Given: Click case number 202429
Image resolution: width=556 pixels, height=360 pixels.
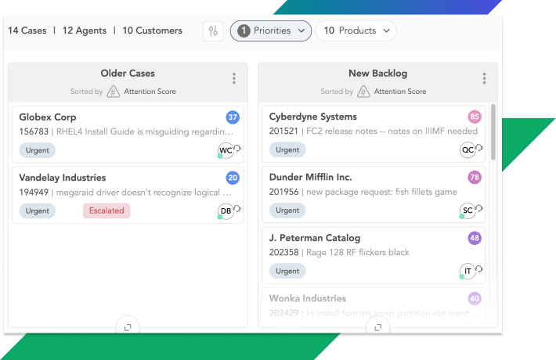Looking at the screenshot, I should click(x=283, y=313).
